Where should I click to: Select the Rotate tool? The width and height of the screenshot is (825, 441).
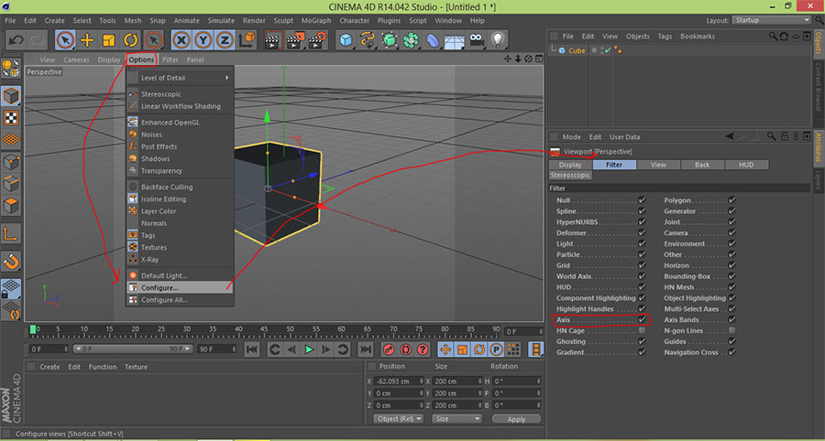point(130,40)
